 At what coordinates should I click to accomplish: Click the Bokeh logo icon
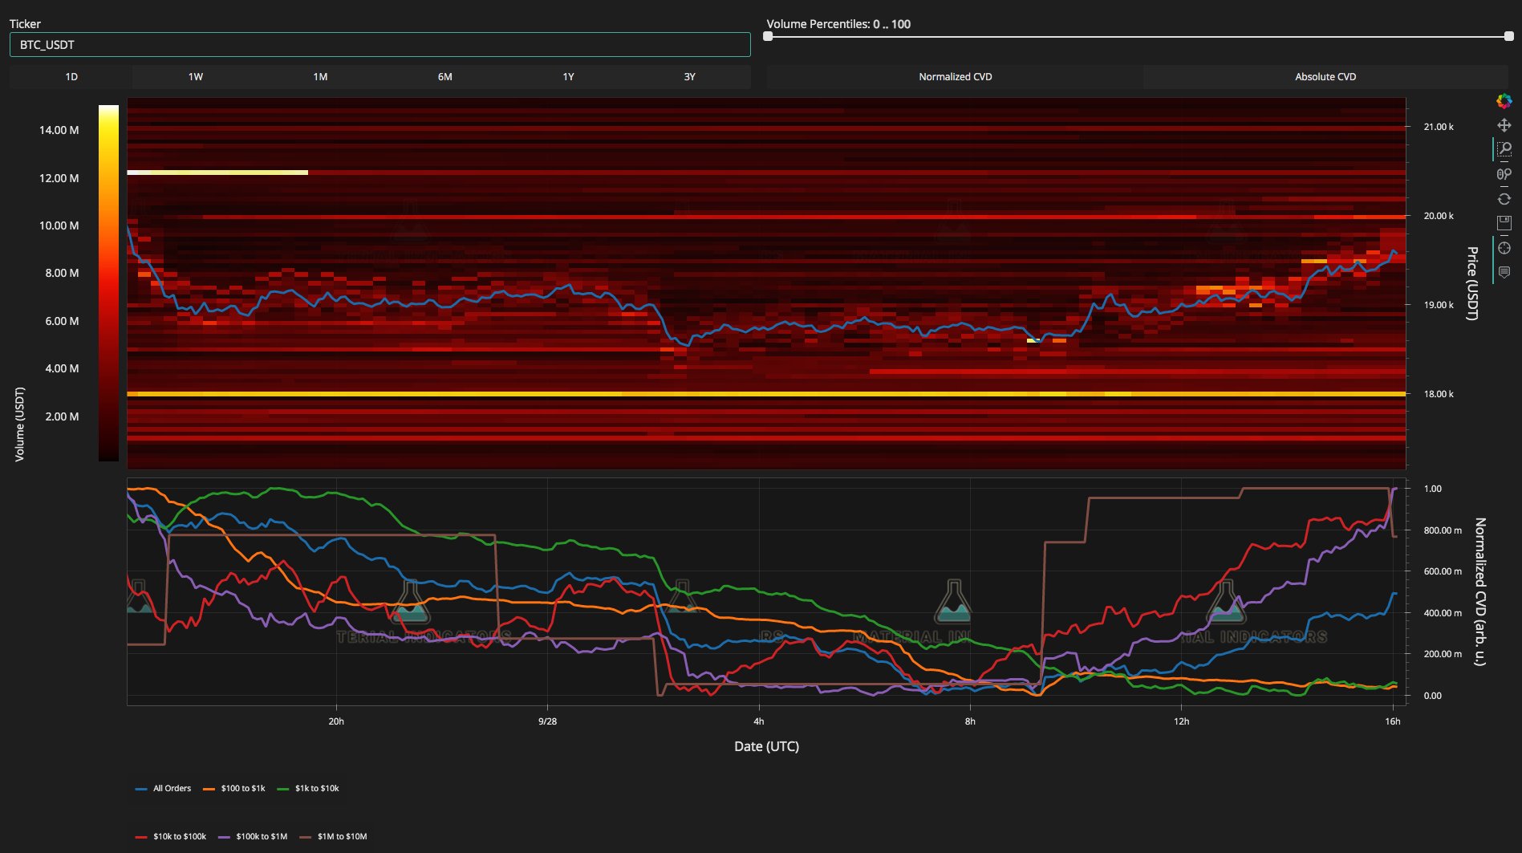(1504, 101)
